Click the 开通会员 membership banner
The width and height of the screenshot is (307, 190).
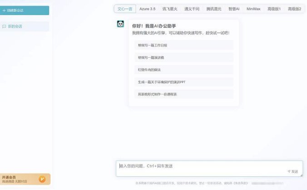[x=25, y=179]
